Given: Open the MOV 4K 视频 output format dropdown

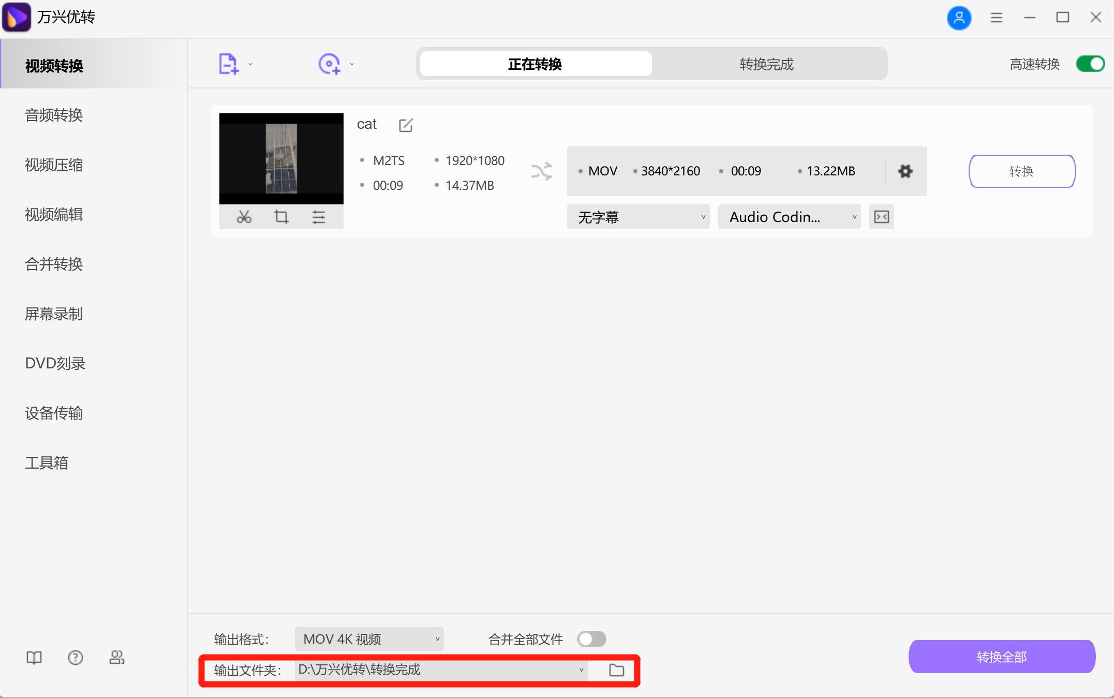Looking at the screenshot, I should [369, 639].
